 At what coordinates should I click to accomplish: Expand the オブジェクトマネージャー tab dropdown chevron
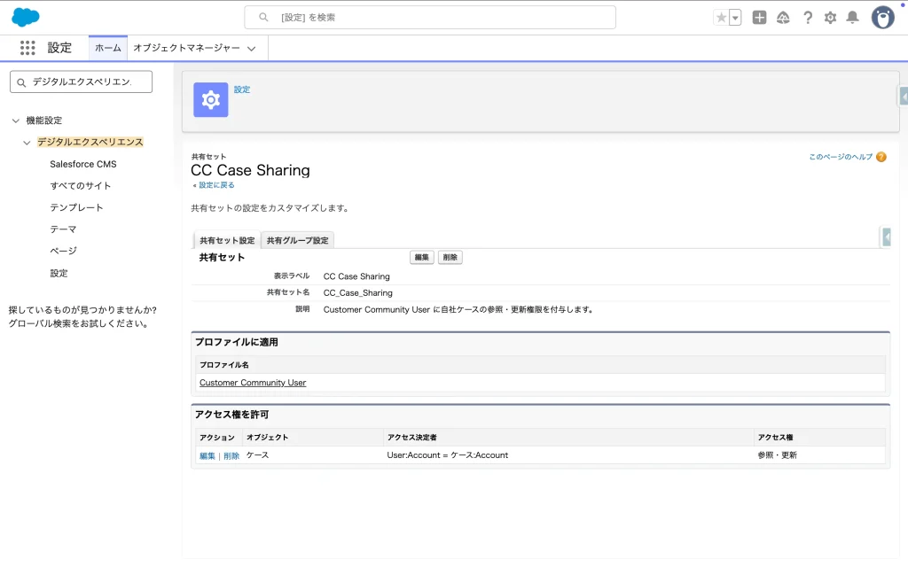click(x=252, y=49)
